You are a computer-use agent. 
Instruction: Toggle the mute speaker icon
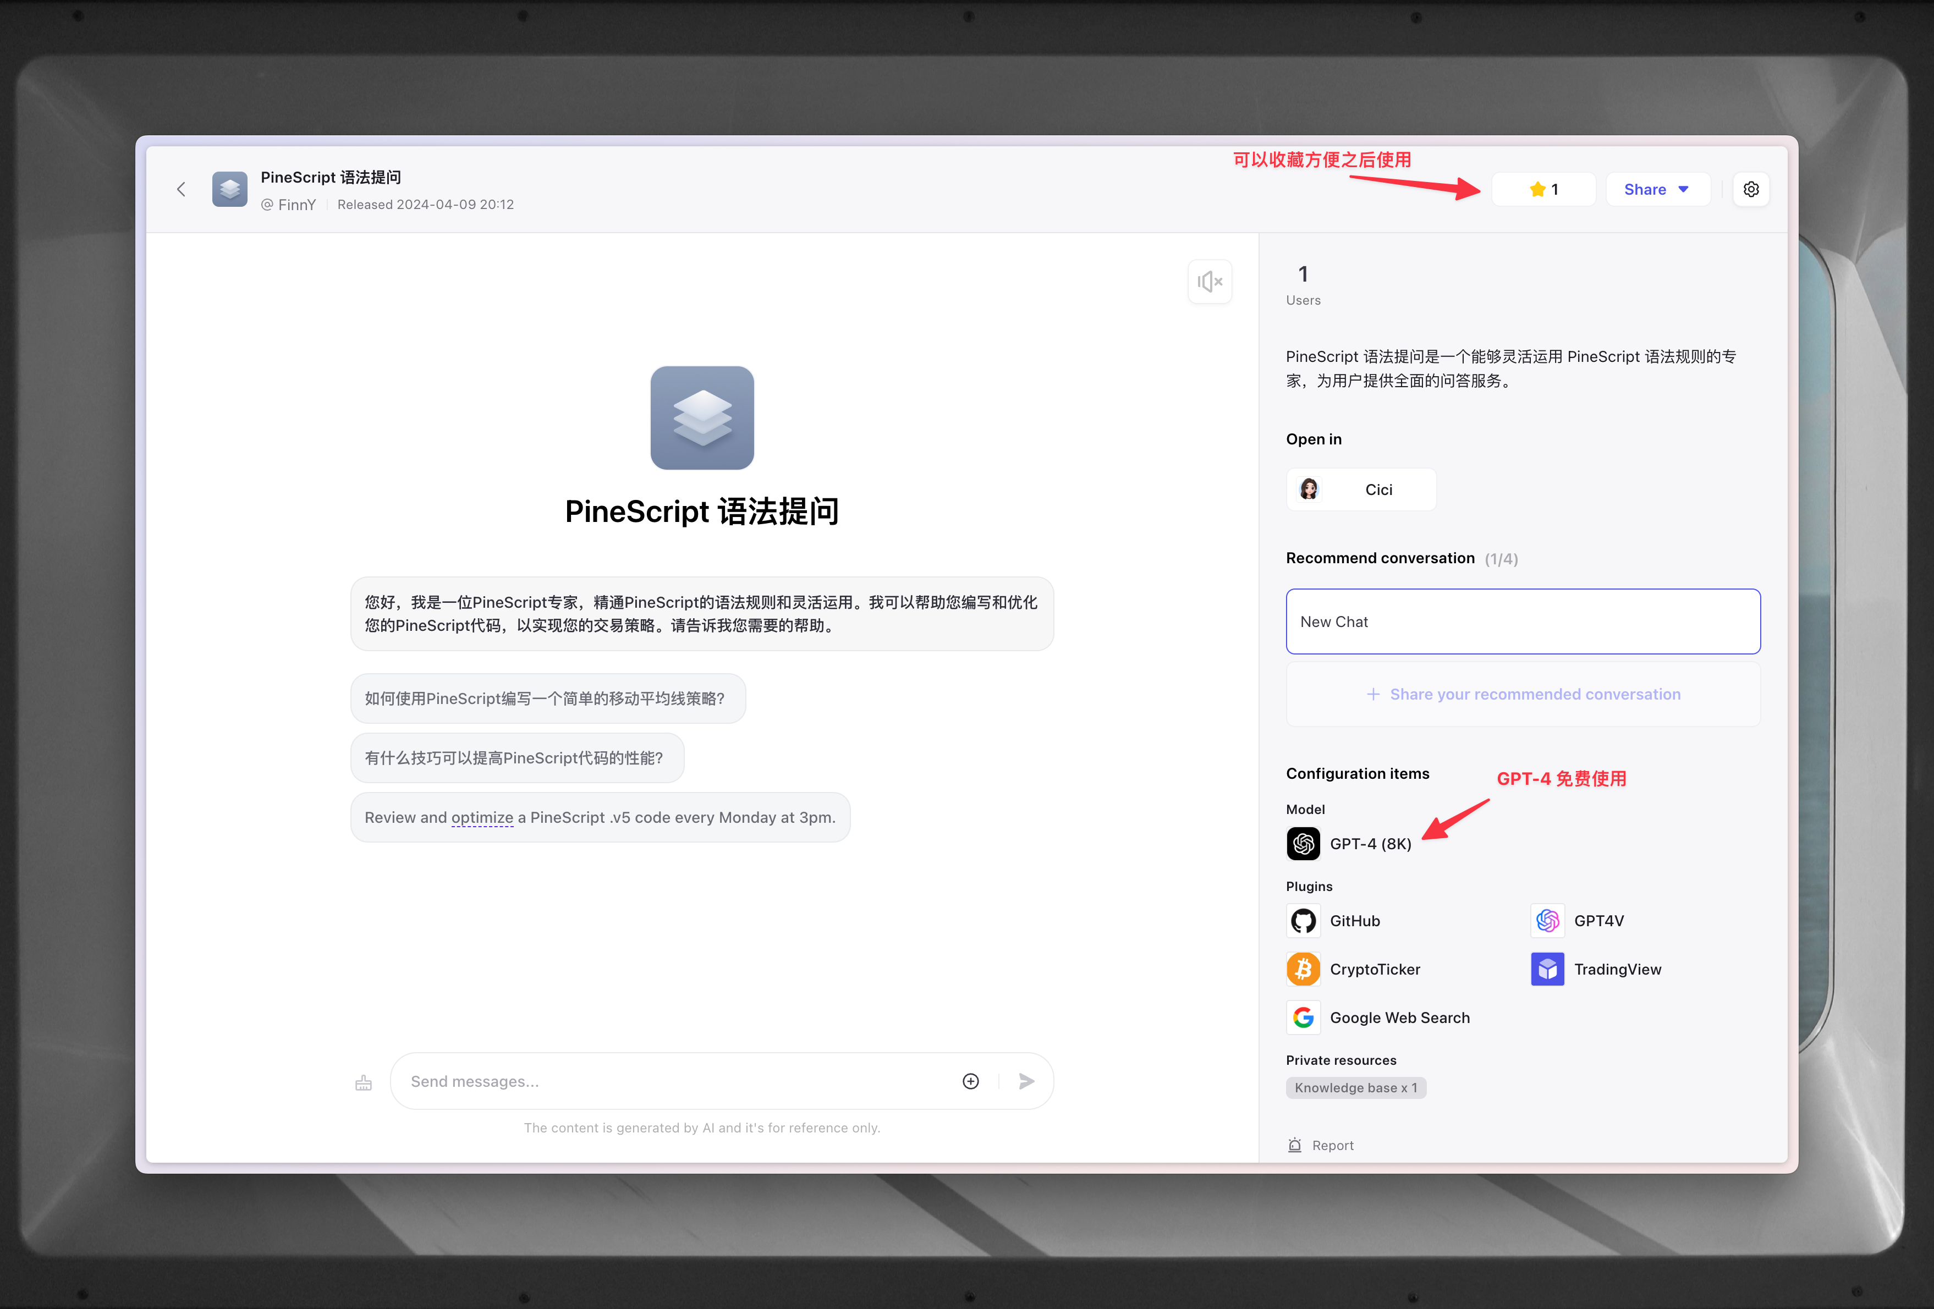(x=1209, y=282)
